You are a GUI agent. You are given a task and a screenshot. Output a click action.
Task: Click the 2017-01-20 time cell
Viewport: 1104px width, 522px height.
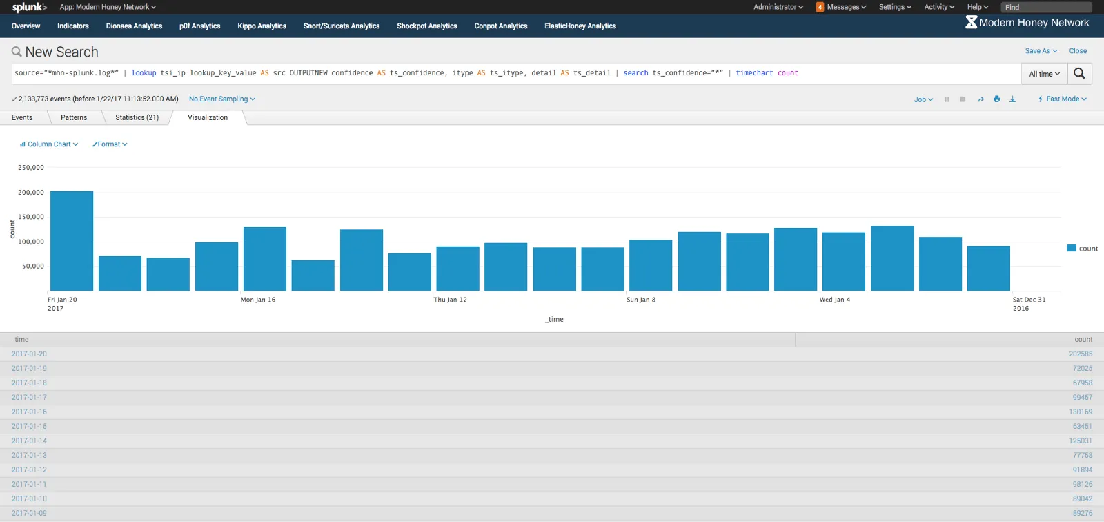(29, 354)
